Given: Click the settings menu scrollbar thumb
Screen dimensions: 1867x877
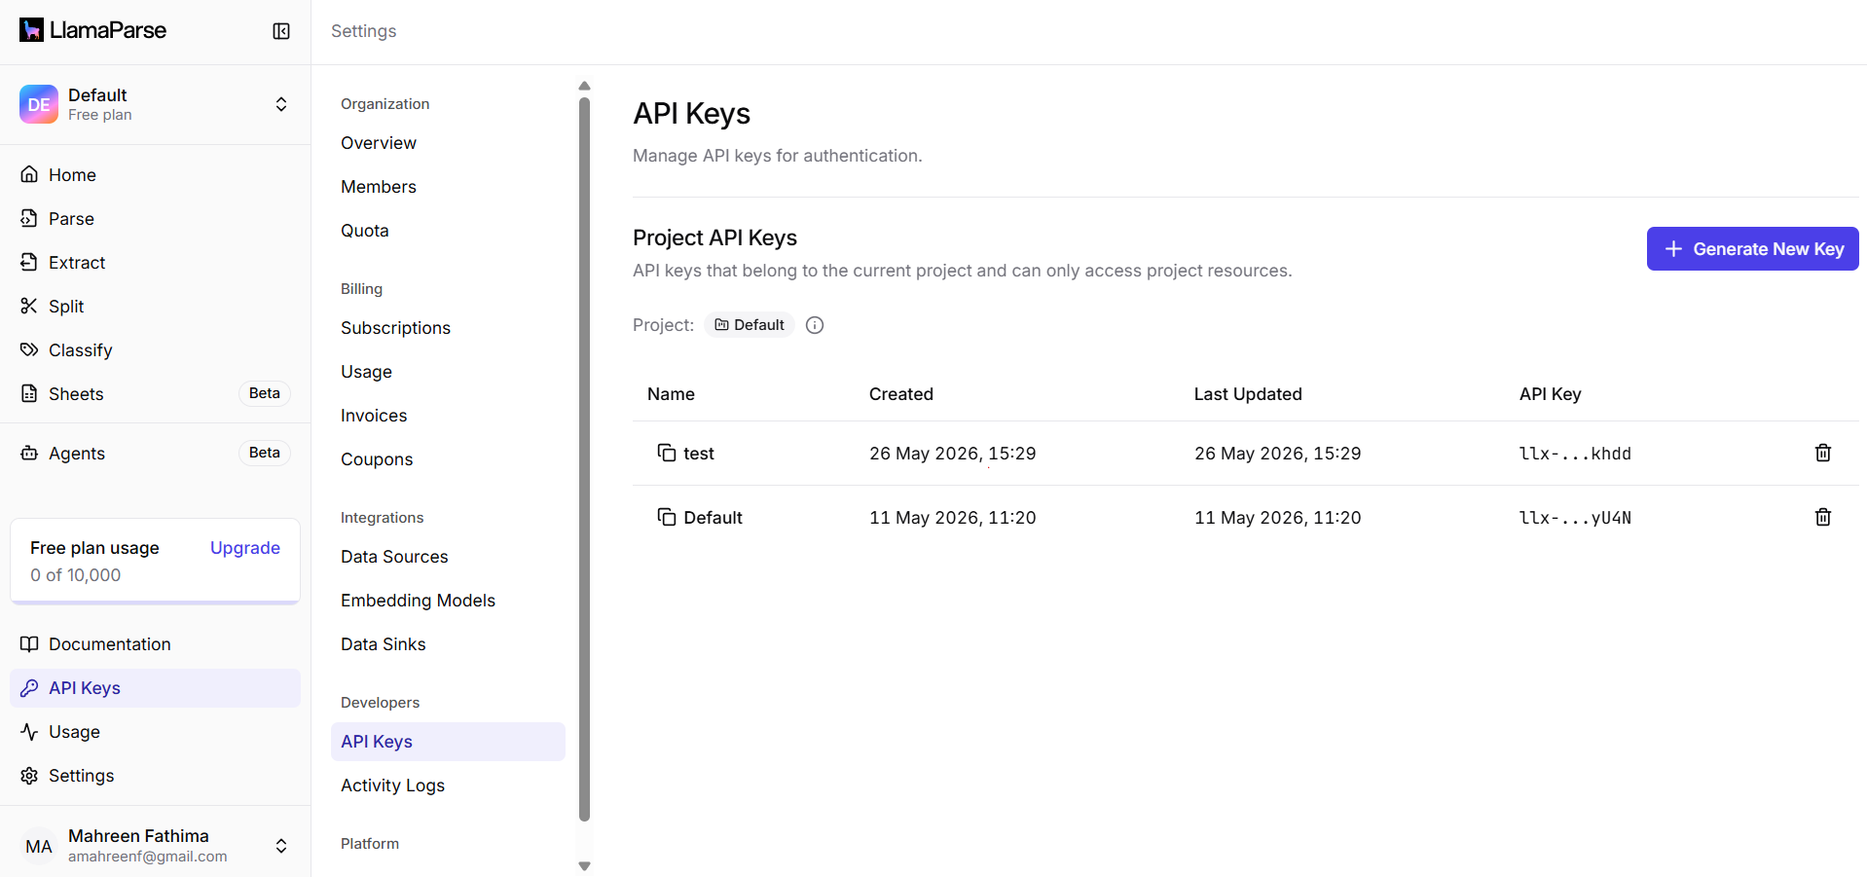Looking at the screenshot, I should 584,457.
